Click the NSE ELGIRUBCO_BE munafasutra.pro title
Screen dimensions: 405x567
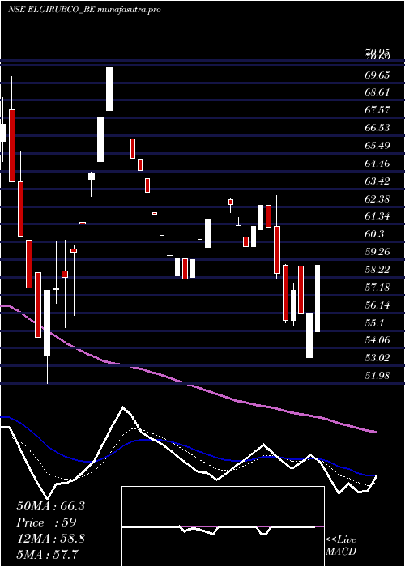click(x=84, y=10)
